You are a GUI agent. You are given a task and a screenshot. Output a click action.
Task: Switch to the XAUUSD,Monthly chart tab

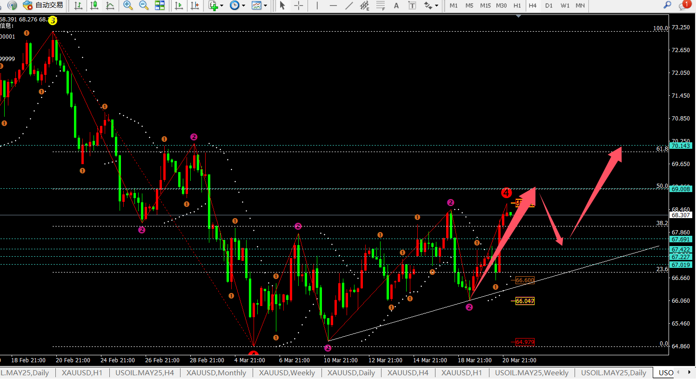coord(216,373)
